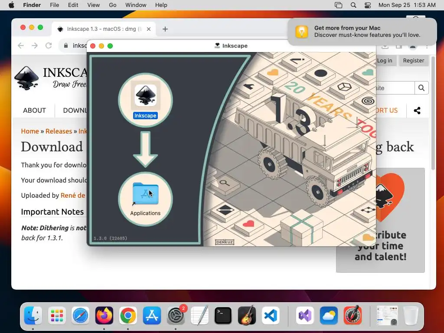Open René de uploader link

click(73, 196)
